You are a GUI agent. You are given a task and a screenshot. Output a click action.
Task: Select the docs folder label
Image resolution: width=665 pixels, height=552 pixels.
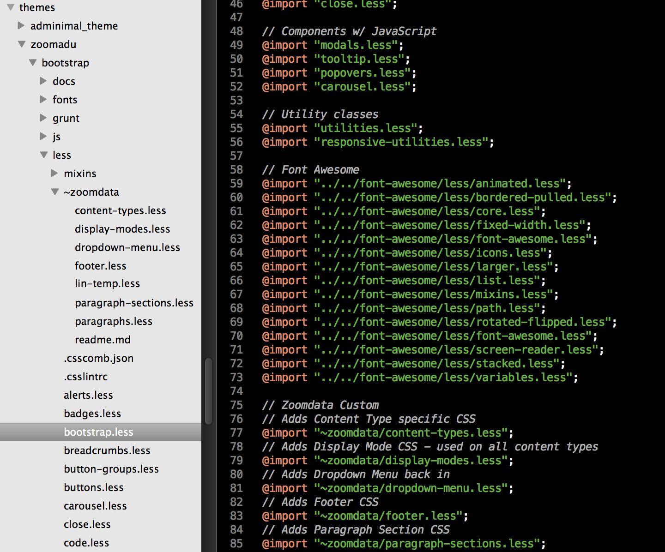pyautogui.click(x=64, y=81)
